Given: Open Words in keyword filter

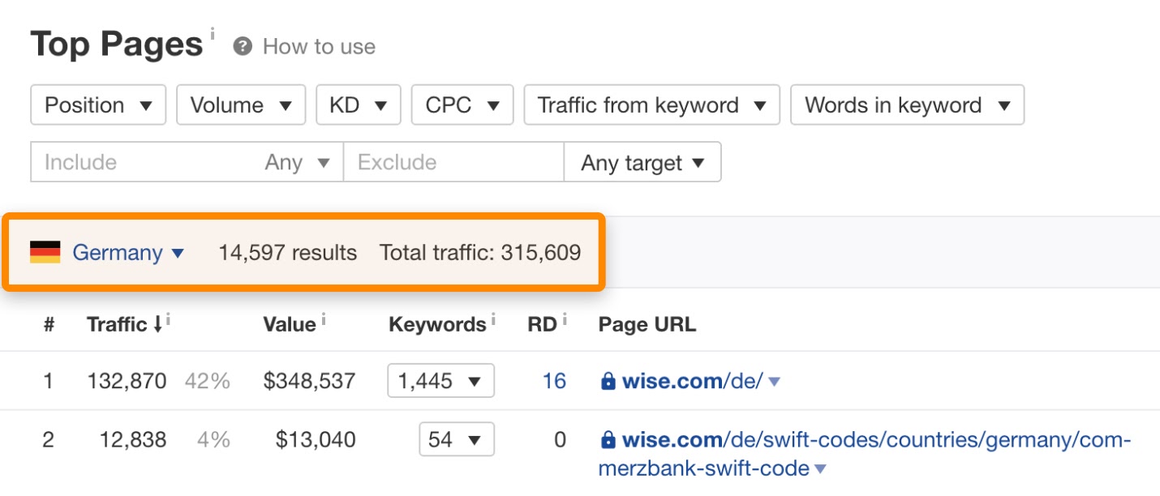Looking at the screenshot, I should tap(907, 105).
